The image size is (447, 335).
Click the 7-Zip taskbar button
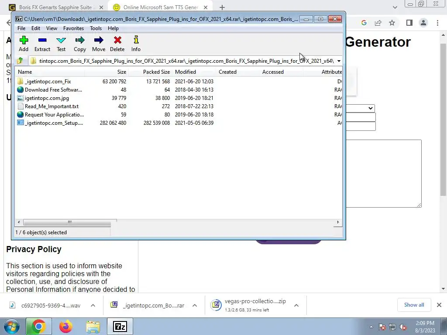point(120,326)
